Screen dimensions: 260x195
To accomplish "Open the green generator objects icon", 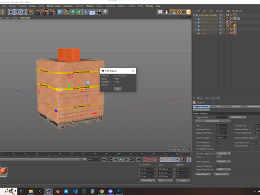I will pos(73,12).
